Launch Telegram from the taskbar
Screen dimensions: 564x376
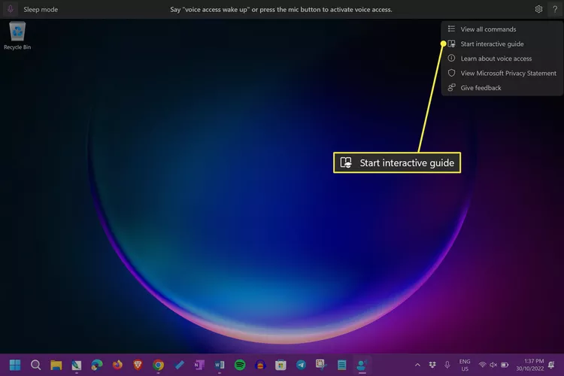tap(301, 365)
